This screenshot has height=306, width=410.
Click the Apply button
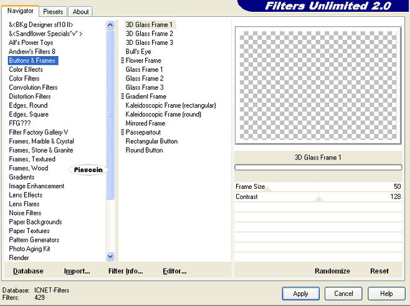tap(301, 294)
